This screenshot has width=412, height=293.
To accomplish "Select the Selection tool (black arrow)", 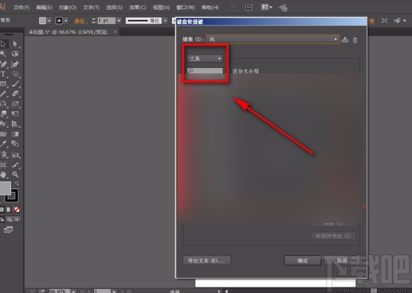I will click(3, 44).
